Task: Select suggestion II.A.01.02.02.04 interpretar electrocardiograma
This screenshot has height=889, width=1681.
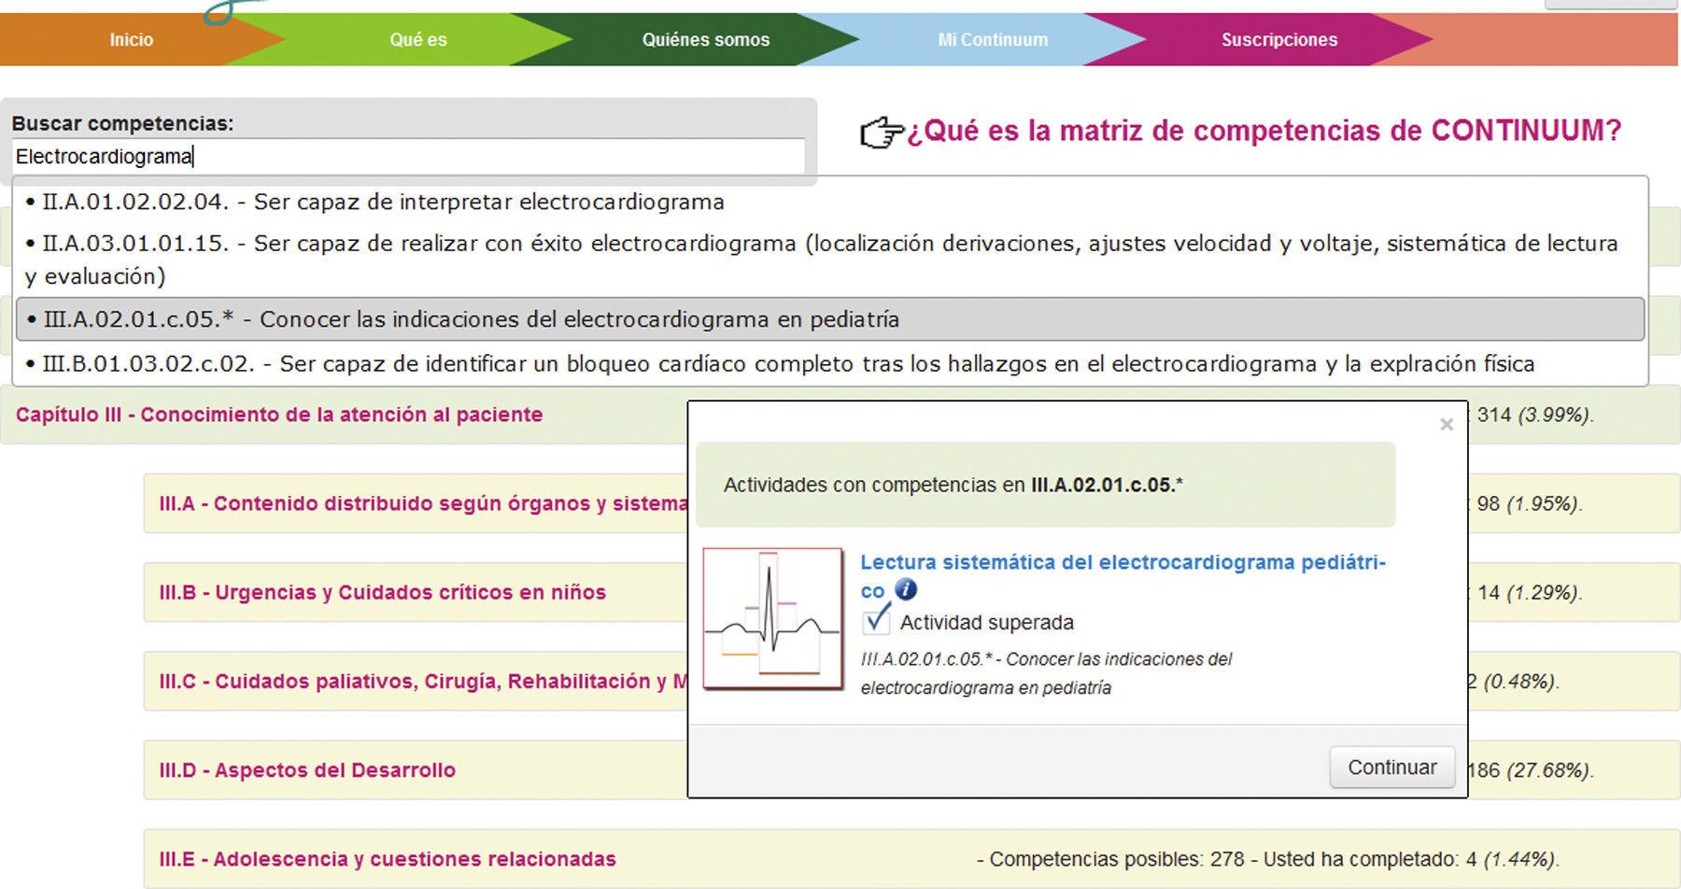Action: click(383, 202)
